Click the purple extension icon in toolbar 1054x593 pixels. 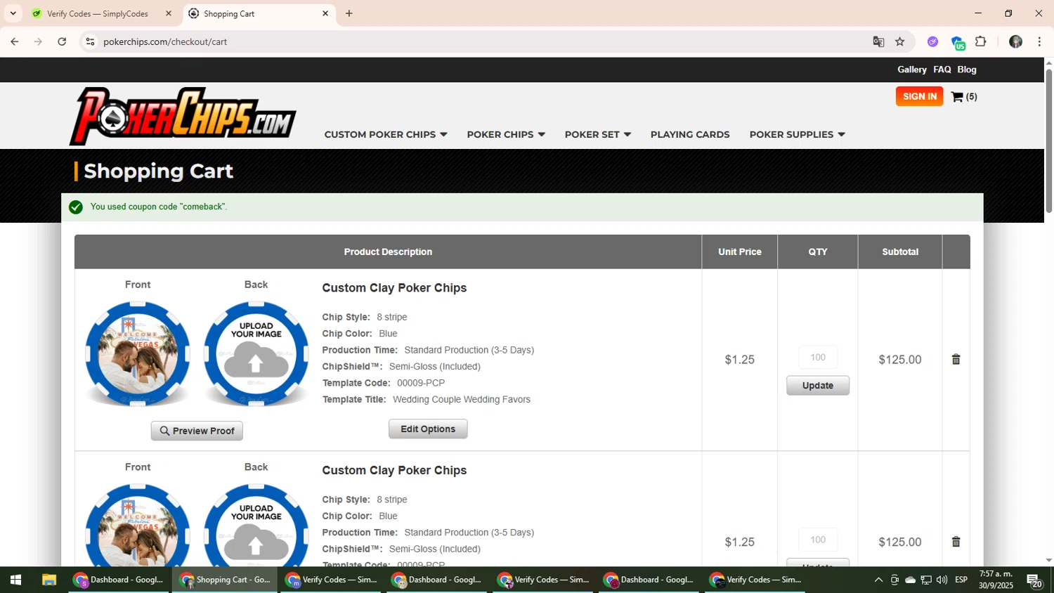932,41
